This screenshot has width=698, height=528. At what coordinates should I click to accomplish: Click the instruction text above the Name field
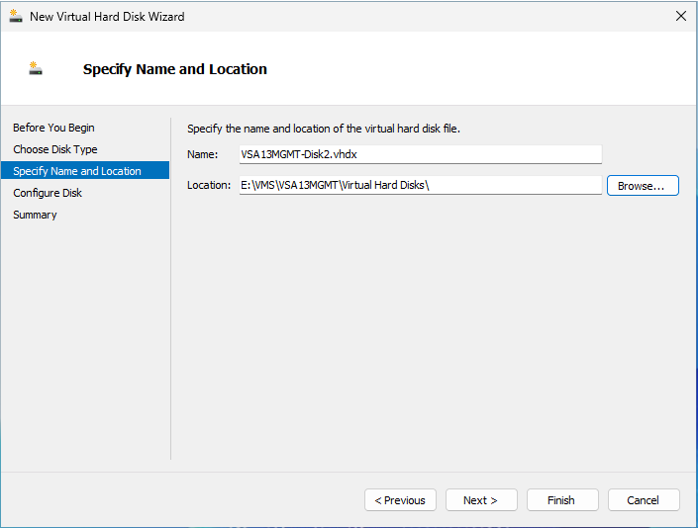[324, 129]
